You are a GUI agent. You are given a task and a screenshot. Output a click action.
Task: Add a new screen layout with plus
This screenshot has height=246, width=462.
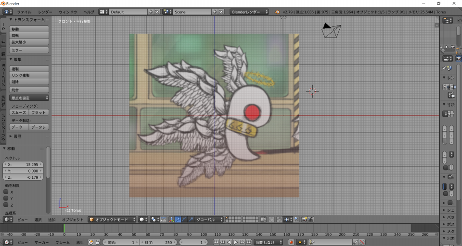[151, 12]
